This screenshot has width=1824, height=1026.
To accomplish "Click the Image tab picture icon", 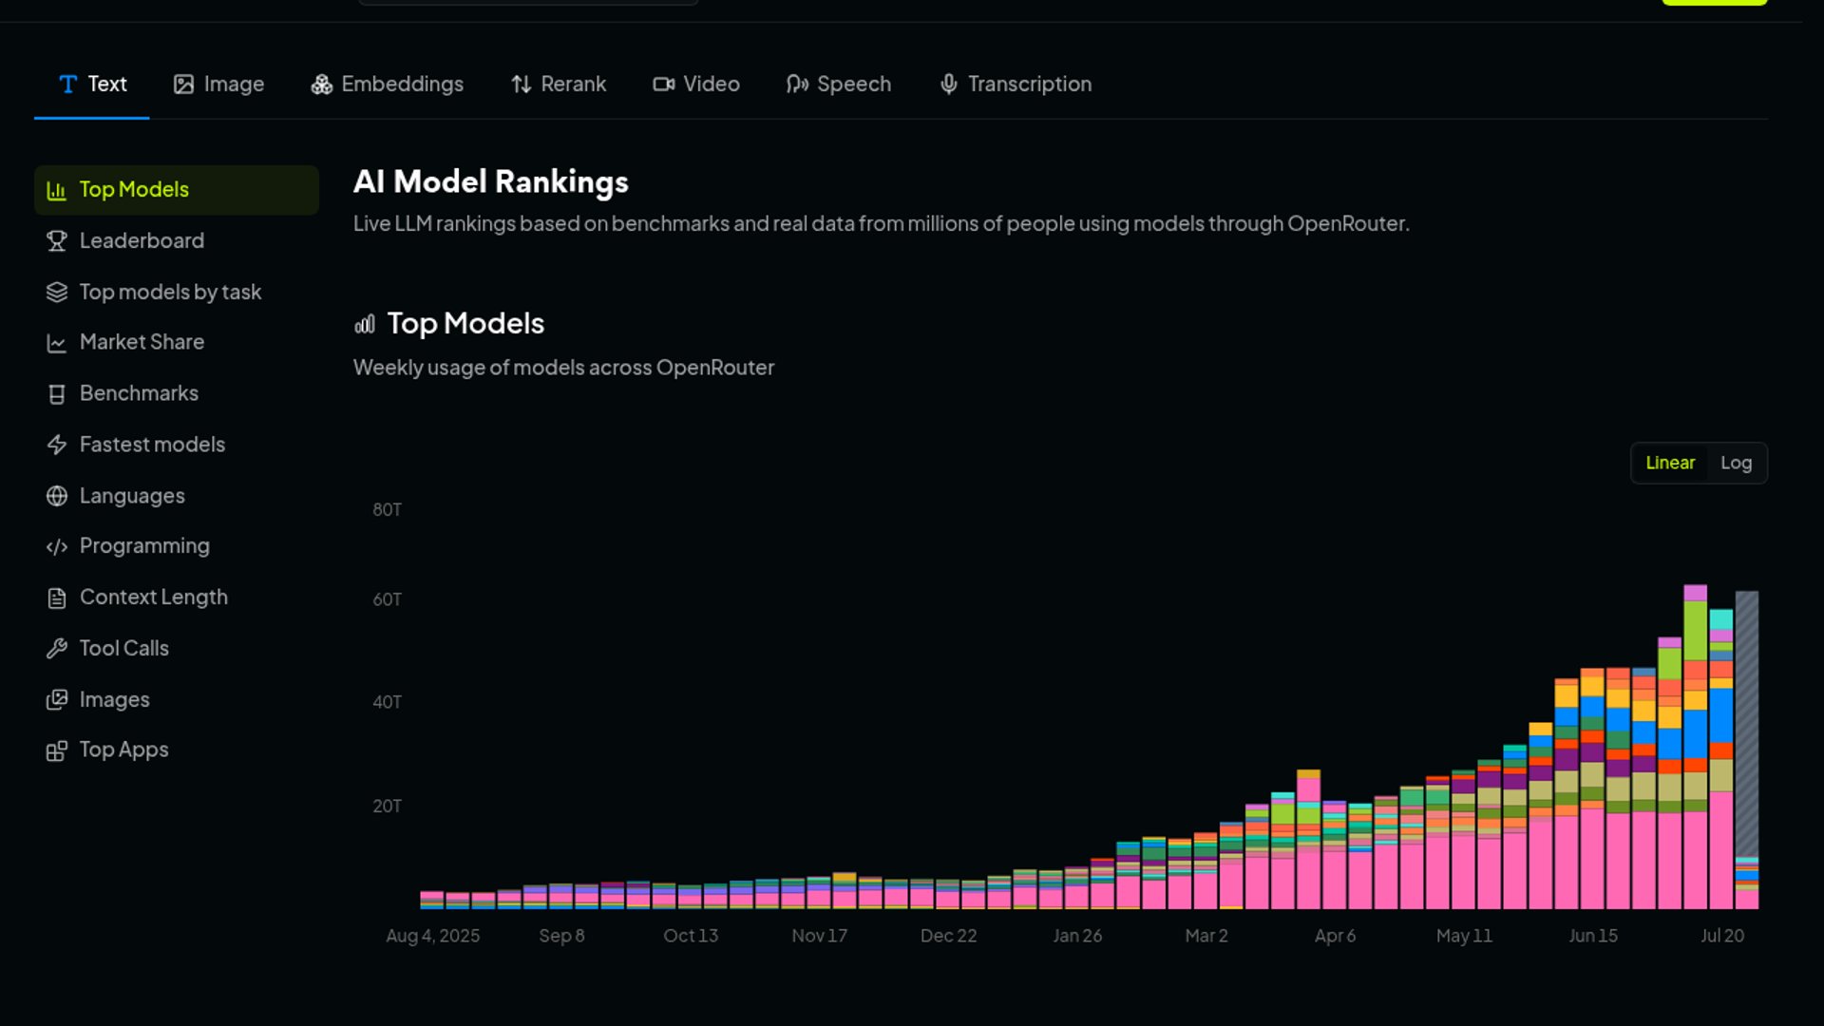I will (x=183, y=85).
